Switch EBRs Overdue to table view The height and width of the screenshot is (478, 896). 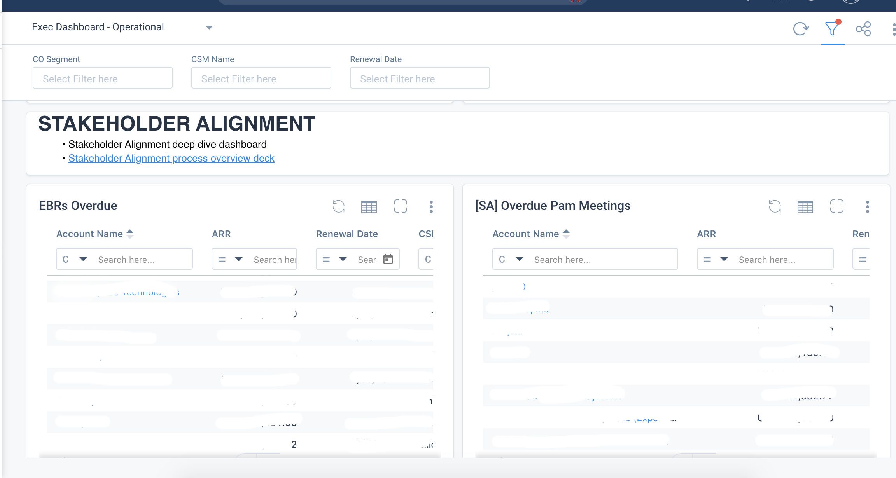pos(369,206)
